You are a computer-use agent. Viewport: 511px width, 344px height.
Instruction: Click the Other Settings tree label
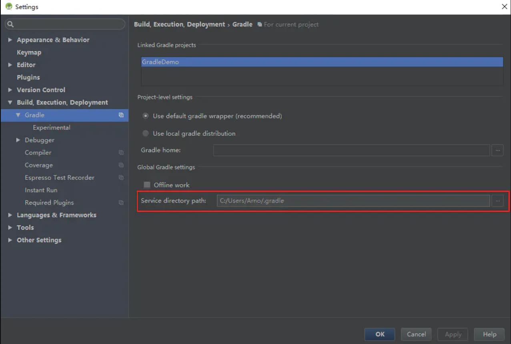39,240
